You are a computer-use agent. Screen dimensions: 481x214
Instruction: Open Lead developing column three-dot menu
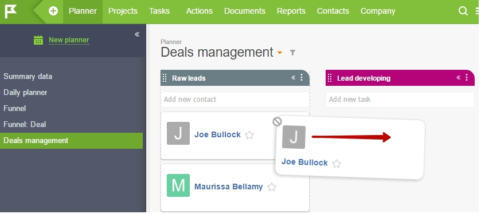click(467, 77)
